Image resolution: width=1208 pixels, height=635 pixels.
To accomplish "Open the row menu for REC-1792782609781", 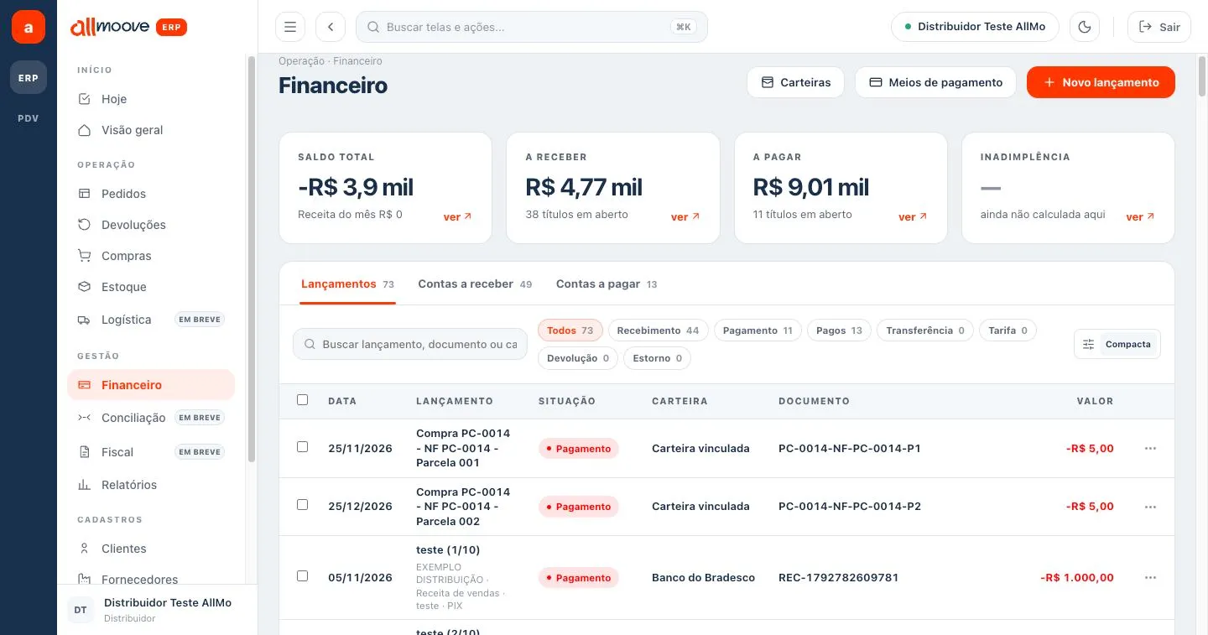I will 1150,578.
